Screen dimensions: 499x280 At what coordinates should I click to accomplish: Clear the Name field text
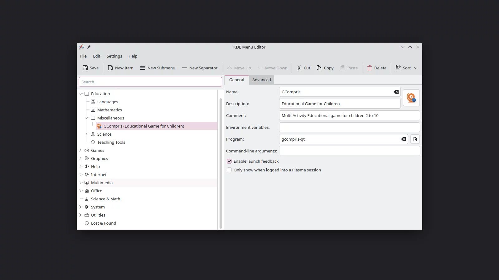pos(396,92)
